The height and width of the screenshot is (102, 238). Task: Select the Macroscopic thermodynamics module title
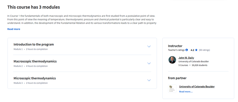(35, 61)
